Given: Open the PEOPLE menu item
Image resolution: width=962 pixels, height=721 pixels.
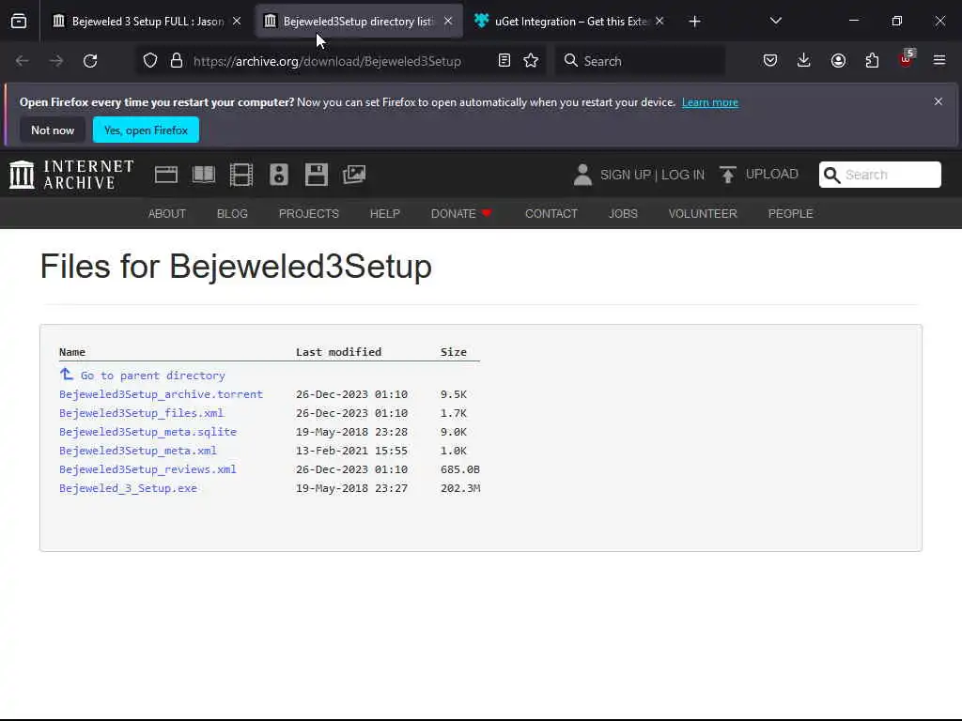Looking at the screenshot, I should pyautogui.click(x=790, y=213).
